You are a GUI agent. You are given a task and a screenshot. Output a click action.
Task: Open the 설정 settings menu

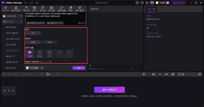coord(31,3)
